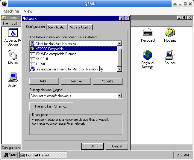This screenshot has width=194, height=160.
Task: Open the QEMU Machine menu
Action: coord(11,11)
